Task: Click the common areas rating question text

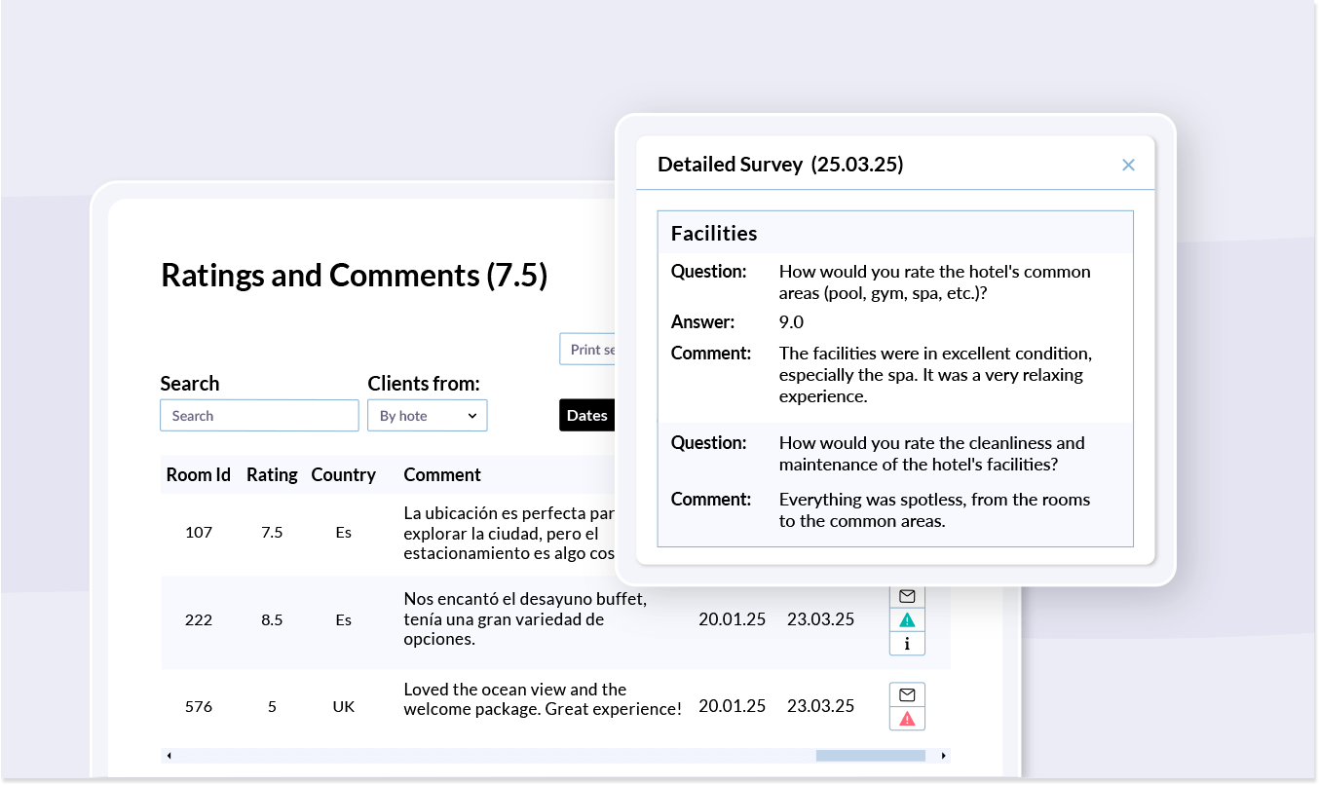Action: click(935, 282)
